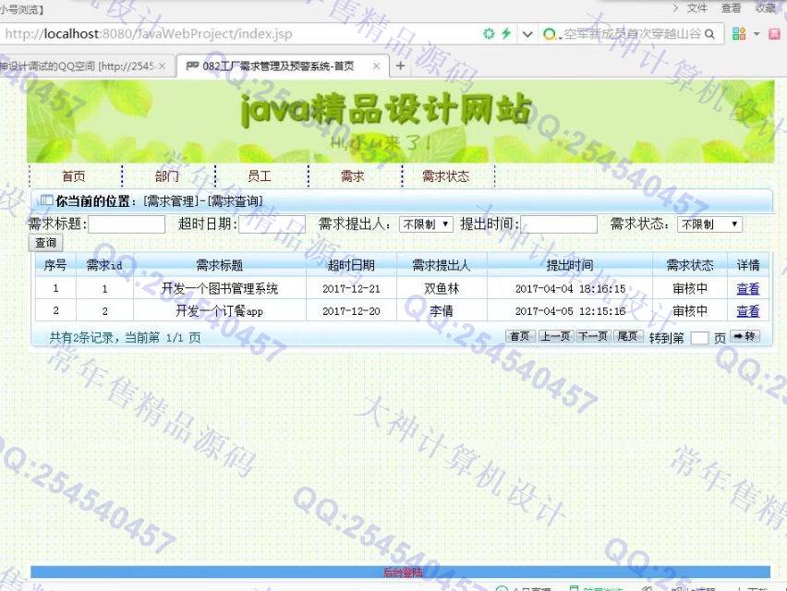Click the location panel icon beside 你当前的位置
This screenshot has height=591, width=787.
[47, 200]
